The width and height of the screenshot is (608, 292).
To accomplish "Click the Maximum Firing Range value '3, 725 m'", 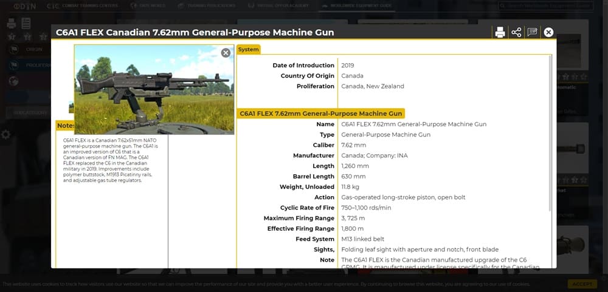I will click(353, 219).
